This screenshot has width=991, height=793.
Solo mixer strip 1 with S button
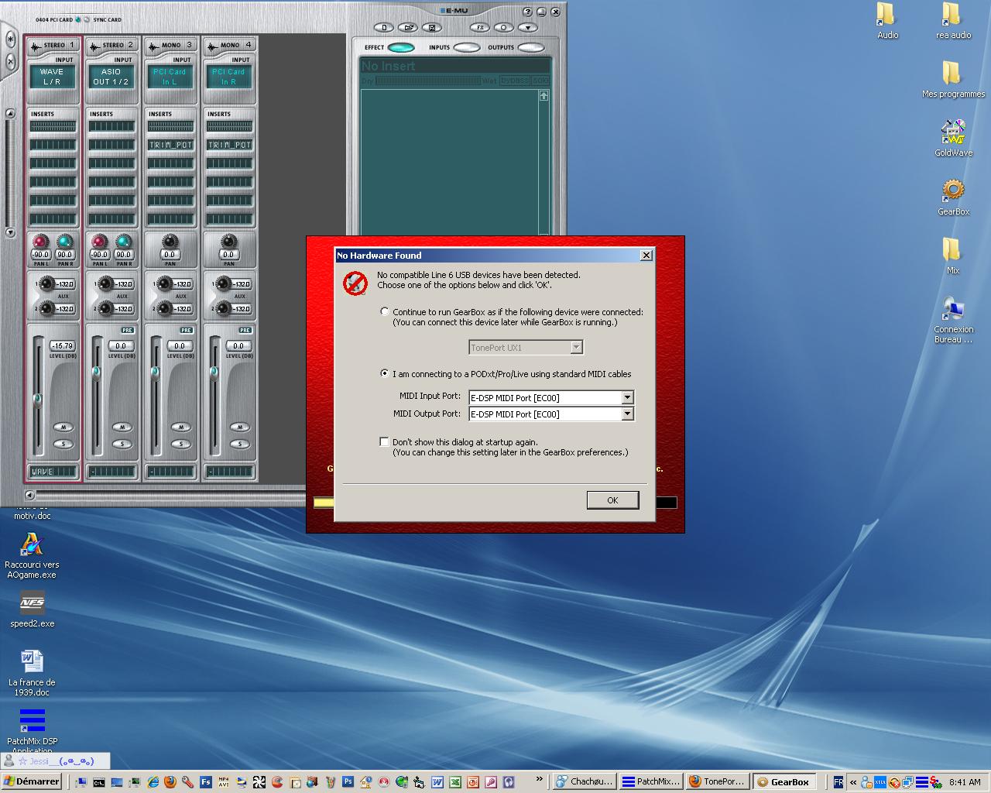pos(63,444)
